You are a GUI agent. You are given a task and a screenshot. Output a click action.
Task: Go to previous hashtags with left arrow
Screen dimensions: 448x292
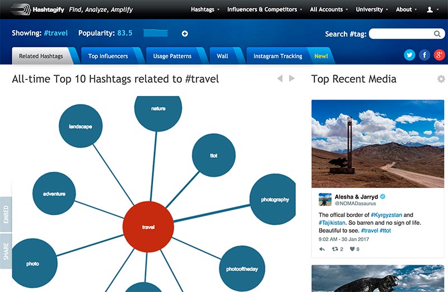280,78
